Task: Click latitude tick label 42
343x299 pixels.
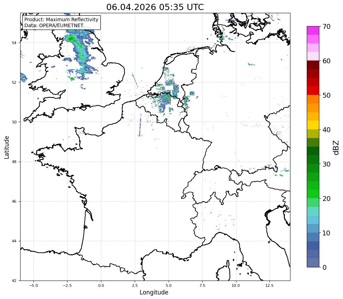Action: coord(14,281)
